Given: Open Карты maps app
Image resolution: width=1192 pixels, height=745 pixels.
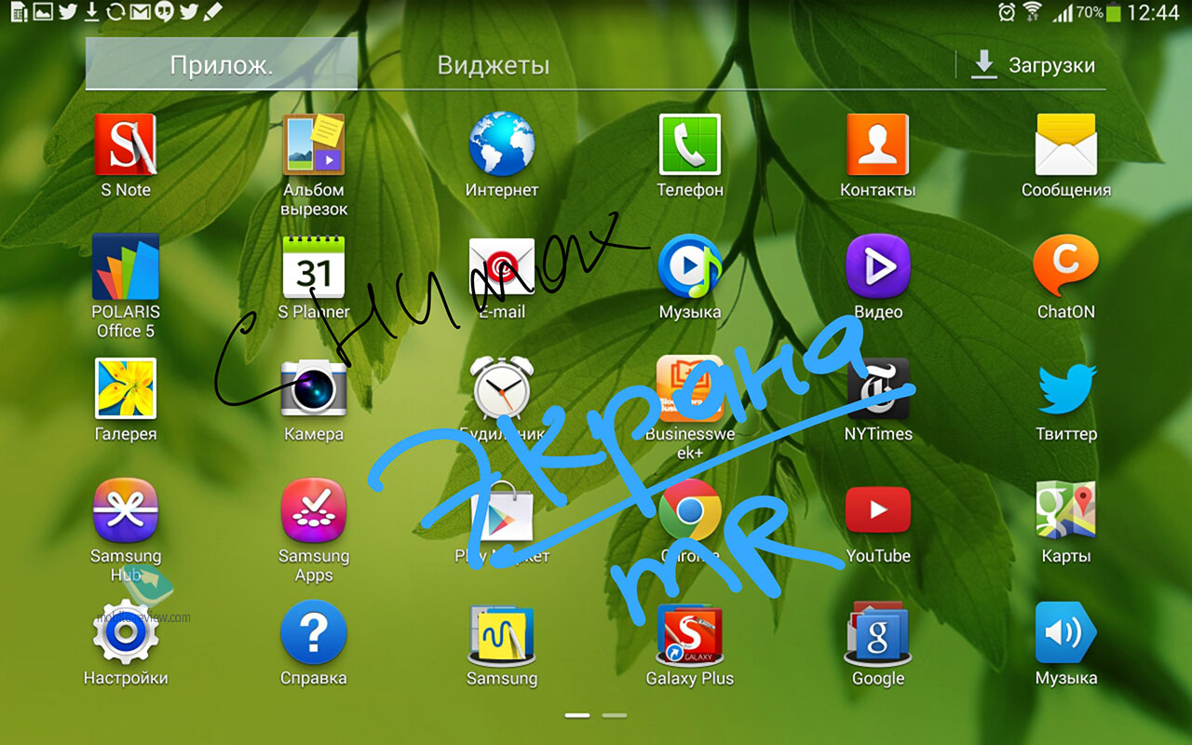Looking at the screenshot, I should [x=1066, y=510].
